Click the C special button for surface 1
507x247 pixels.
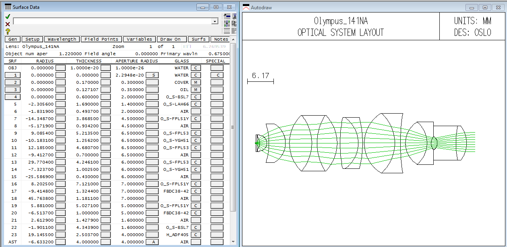click(217, 75)
